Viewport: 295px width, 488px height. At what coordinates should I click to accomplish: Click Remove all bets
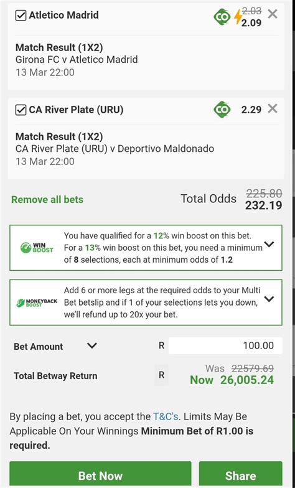pos(47,199)
